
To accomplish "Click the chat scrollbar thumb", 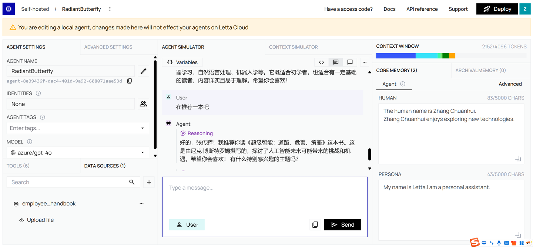I will click(369, 154).
